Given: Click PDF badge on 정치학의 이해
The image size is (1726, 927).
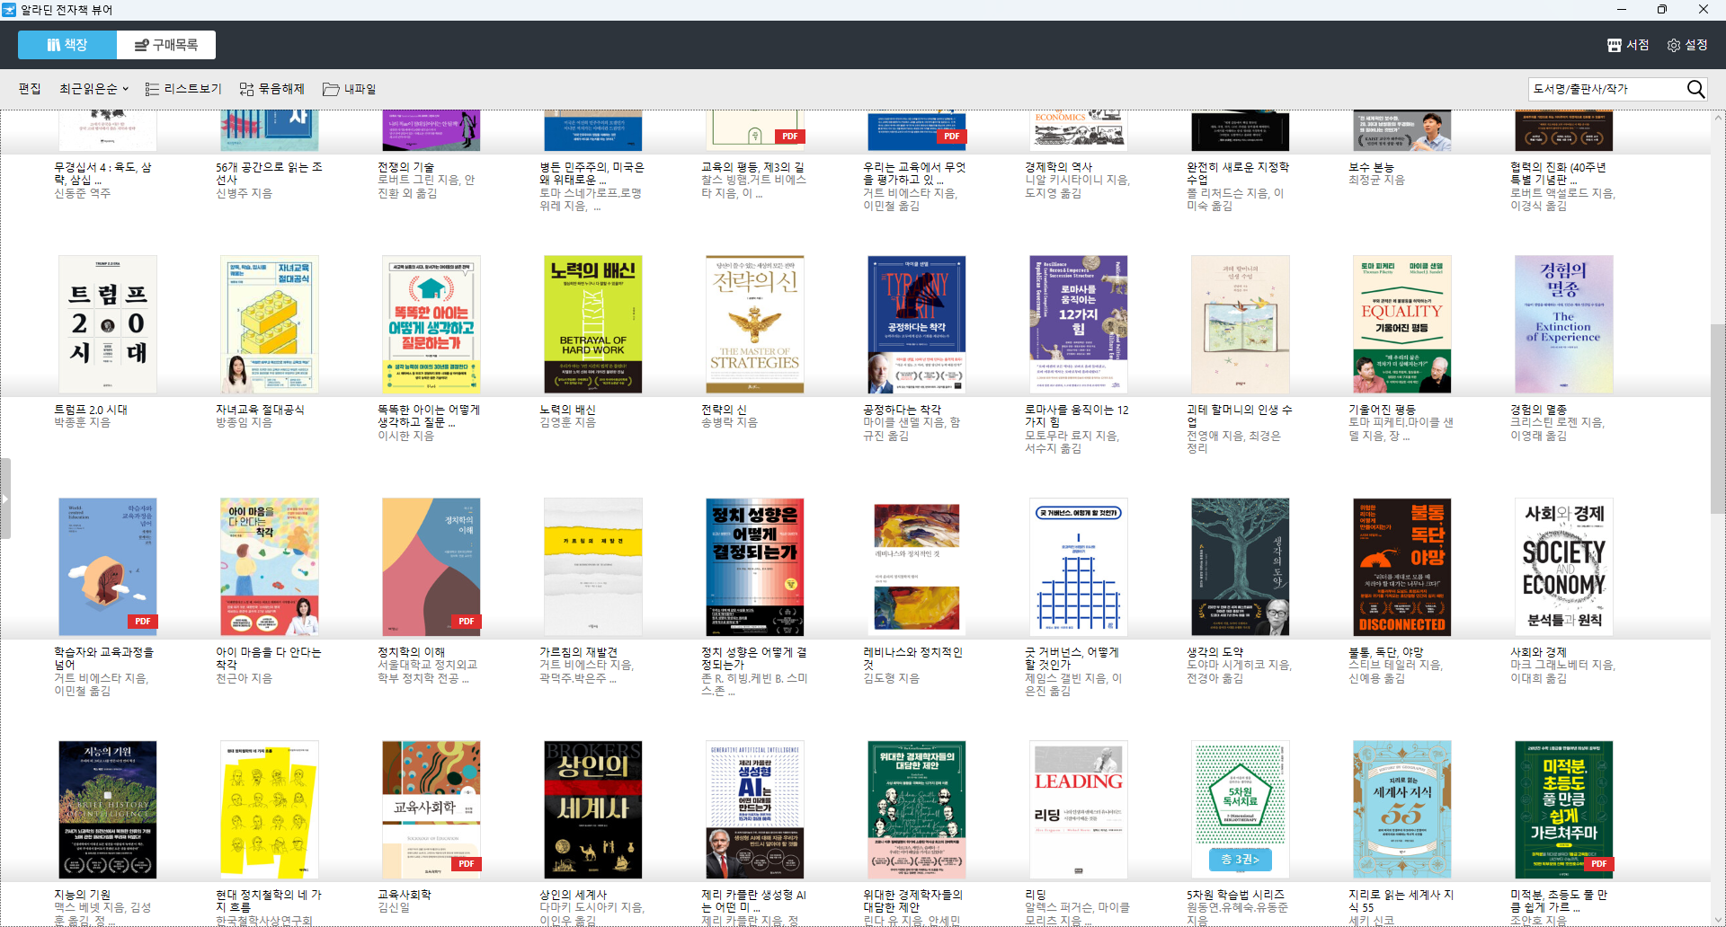Looking at the screenshot, I should click(466, 621).
